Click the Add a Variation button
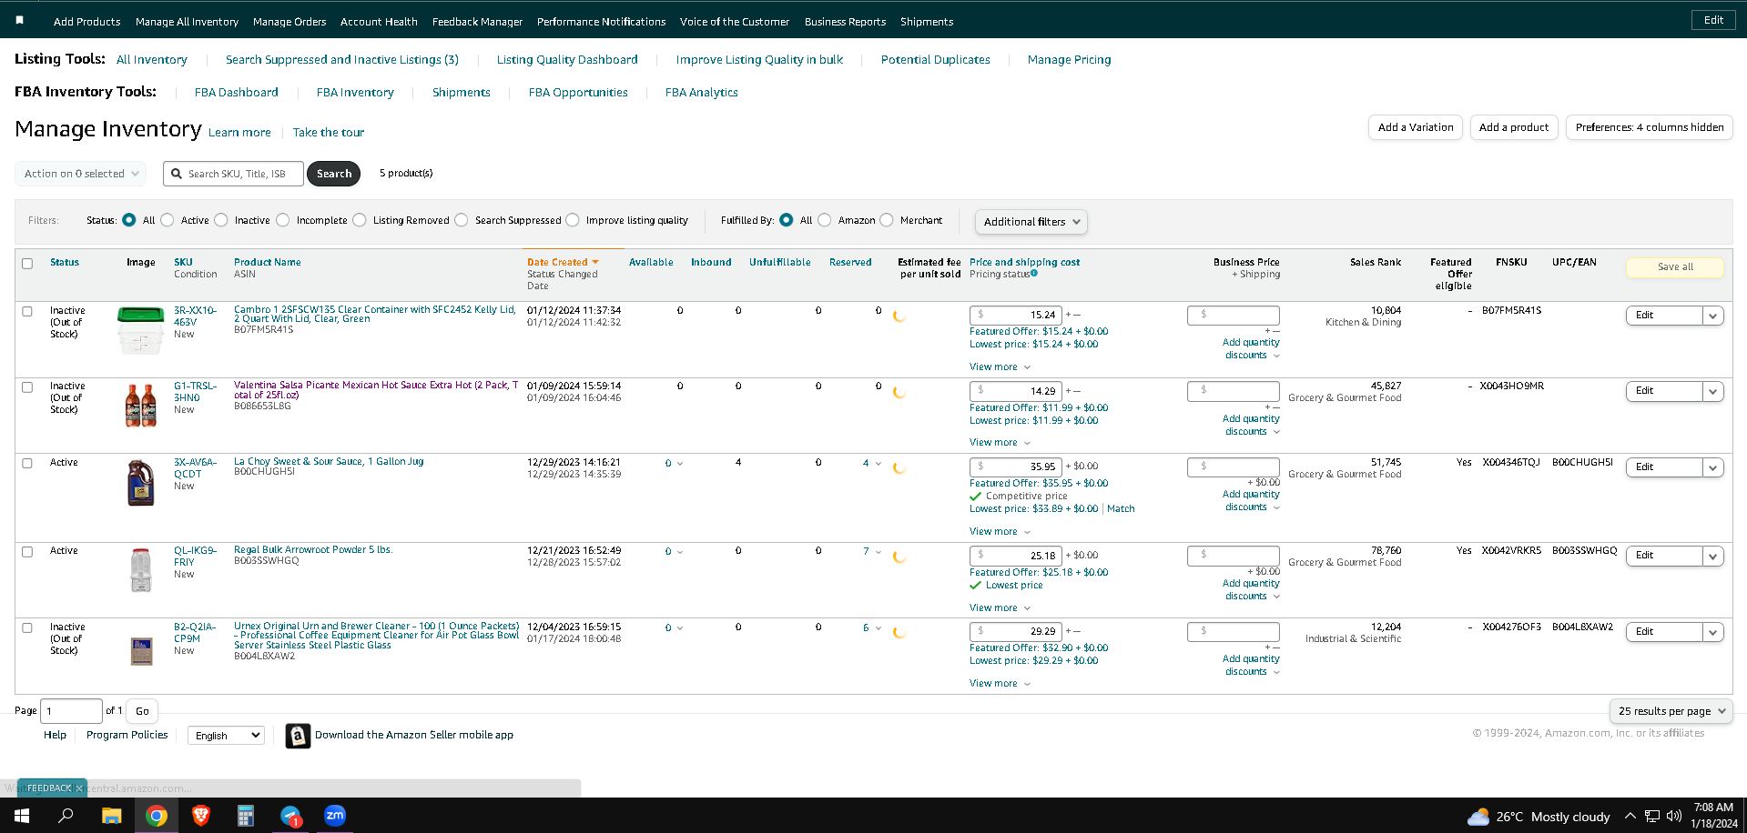1747x833 pixels. click(x=1416, y=127)
